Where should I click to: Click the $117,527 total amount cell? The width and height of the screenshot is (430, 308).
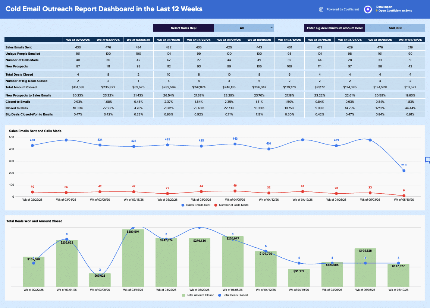tap(410, 87)
